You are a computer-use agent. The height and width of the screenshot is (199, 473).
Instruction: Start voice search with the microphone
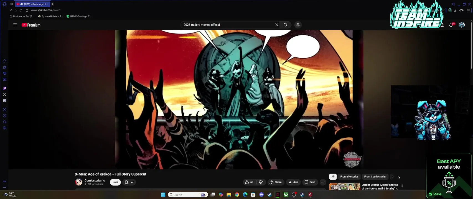(298, 25)
